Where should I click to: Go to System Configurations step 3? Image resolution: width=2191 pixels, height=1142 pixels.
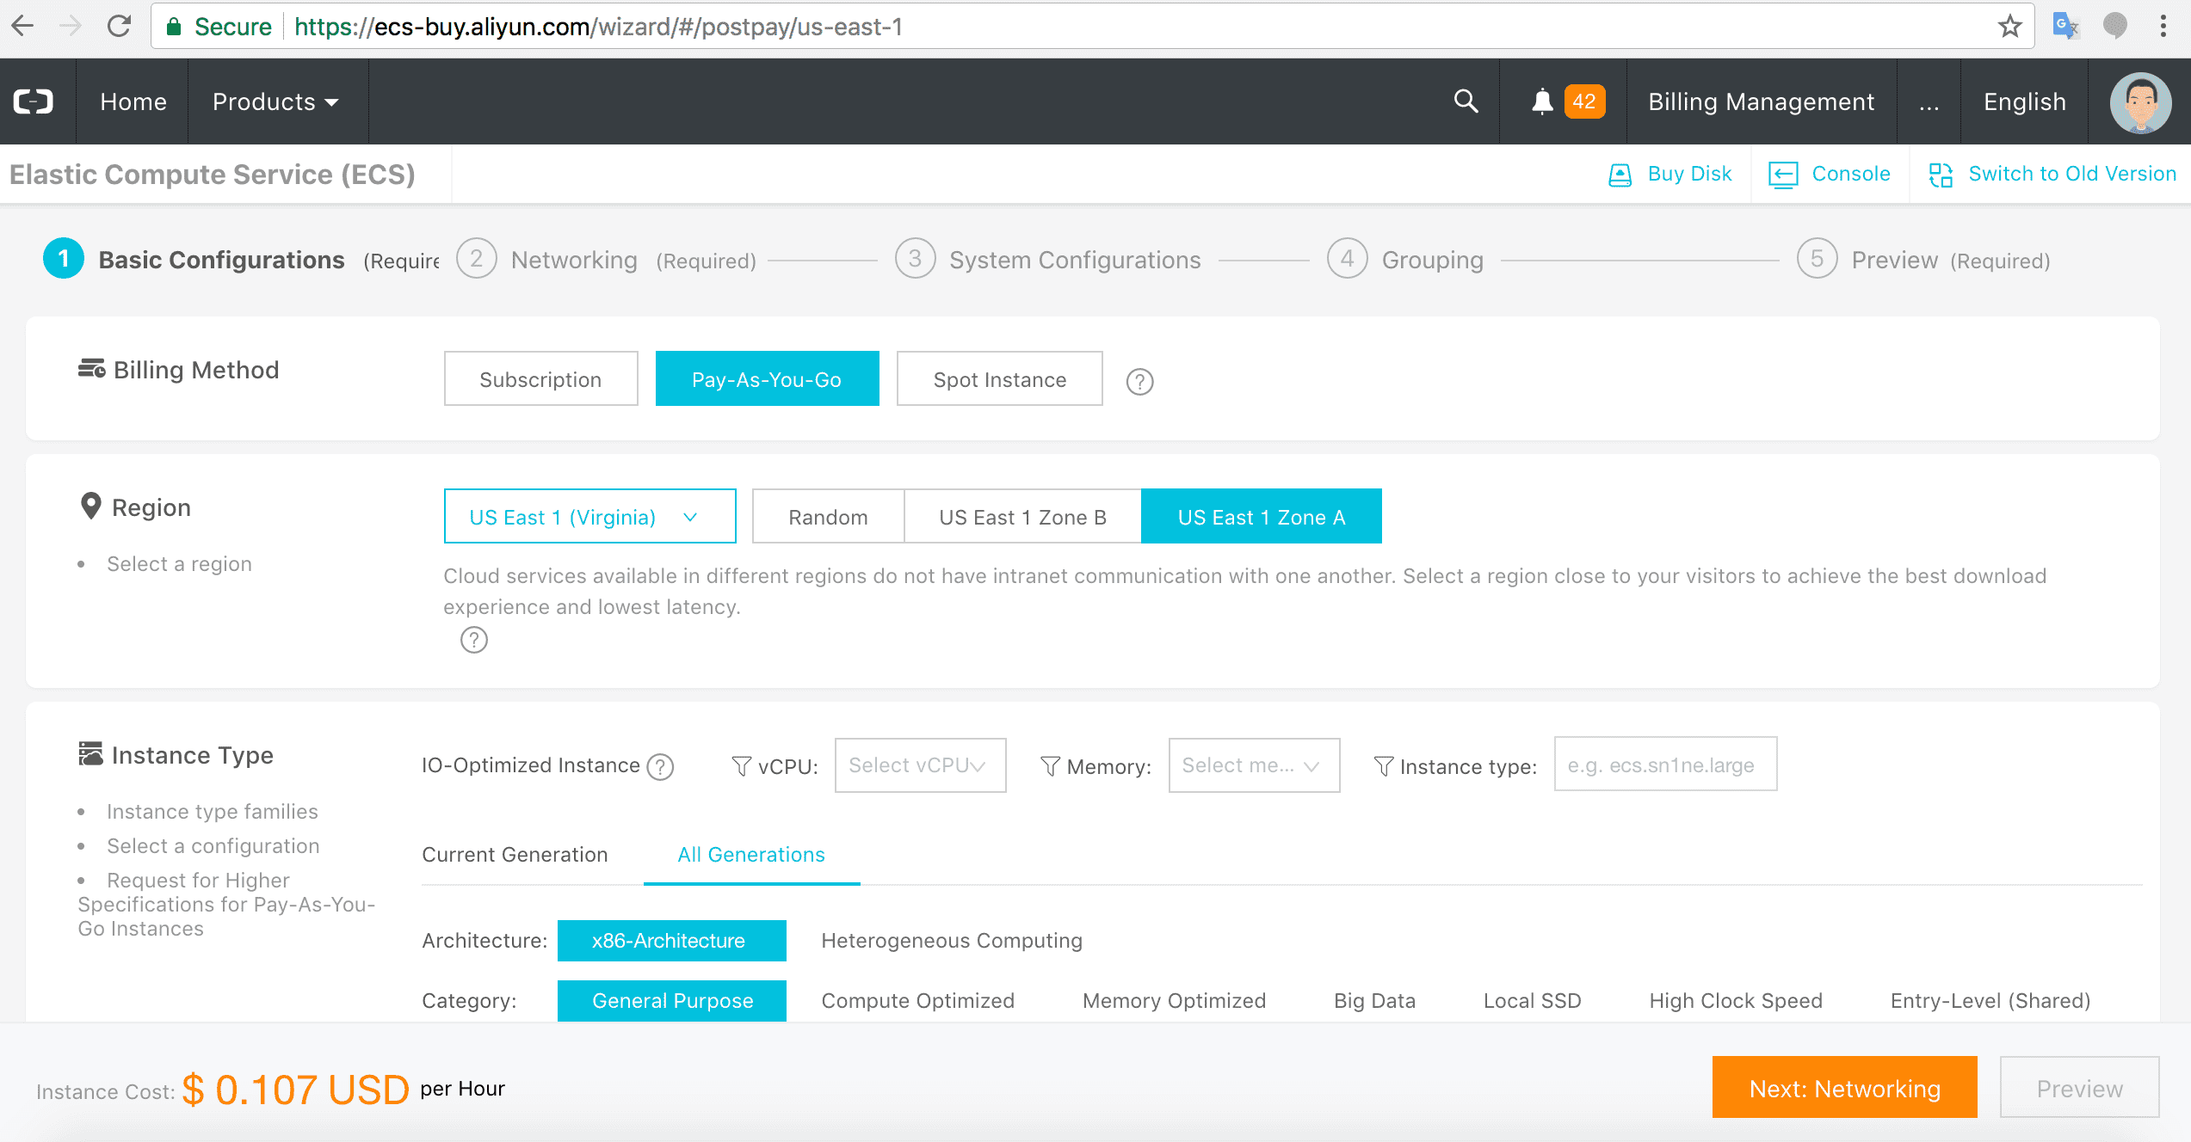pyautogui.click(x=1047, y=260)
